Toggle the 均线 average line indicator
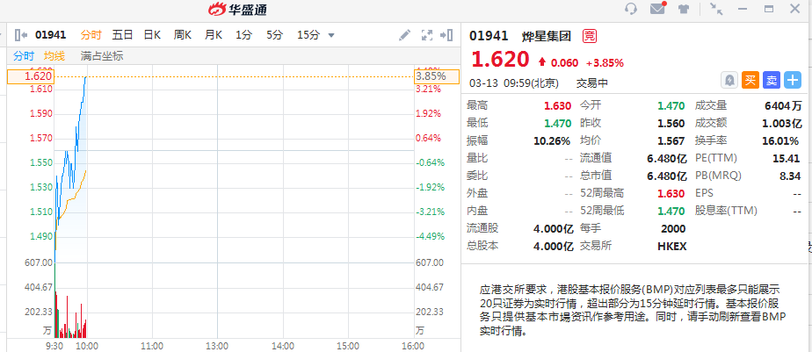The width and height of the screenshot is (812, 352). tap(54, 56)
